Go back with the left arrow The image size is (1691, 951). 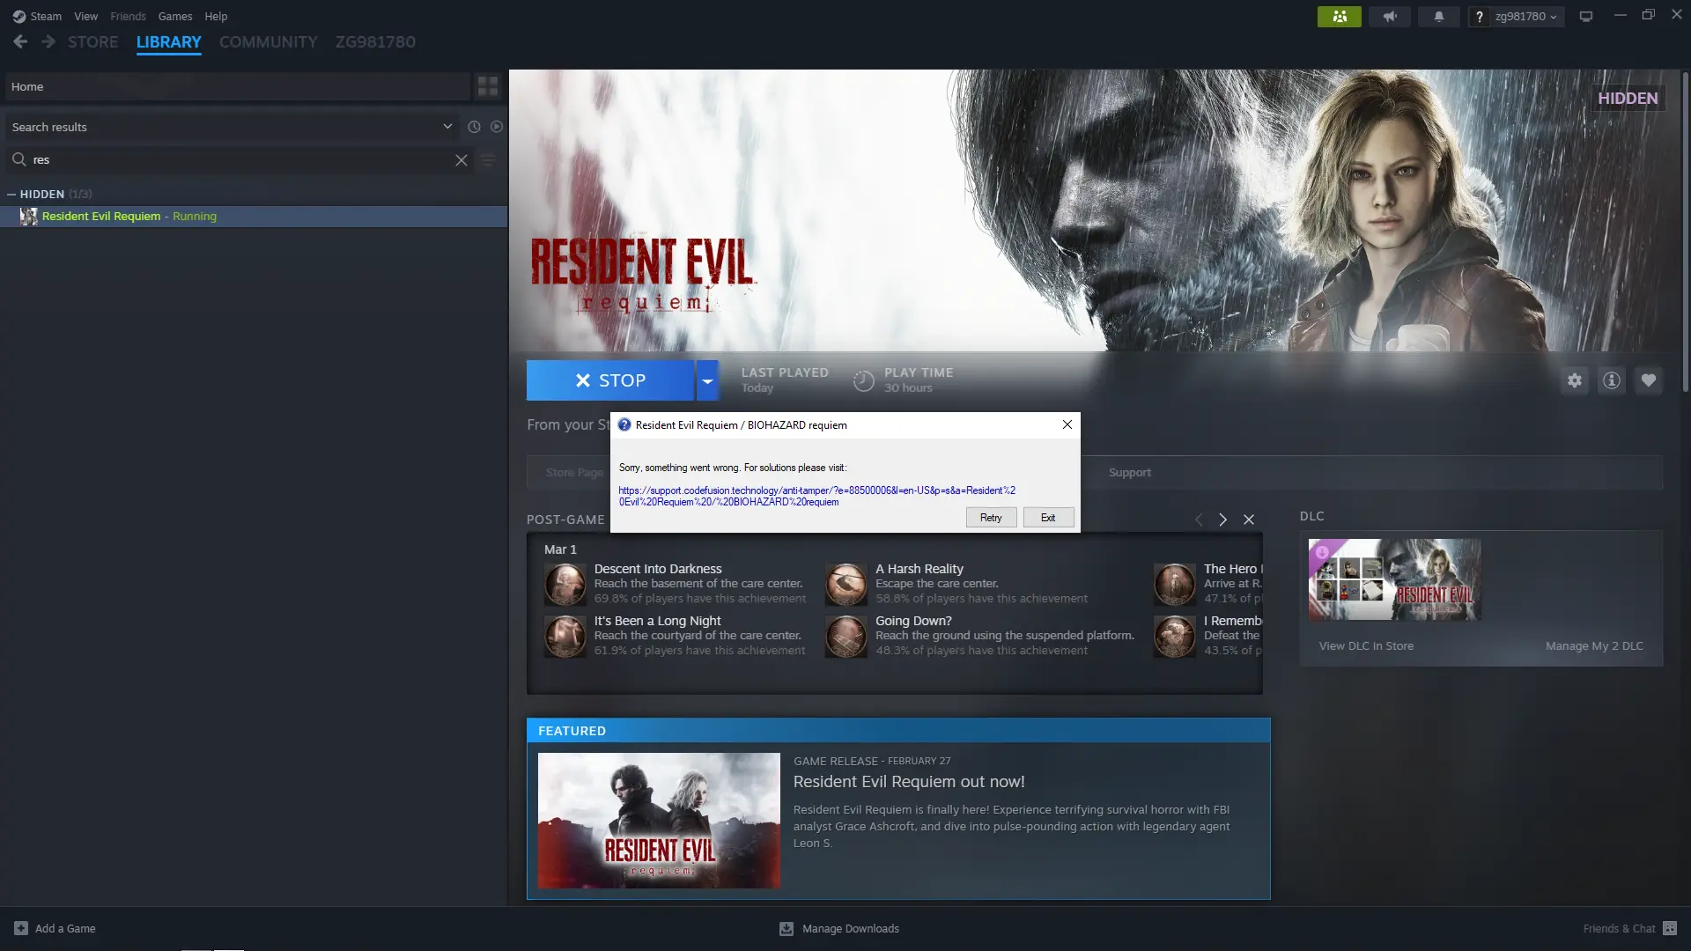tap(20, 41)
